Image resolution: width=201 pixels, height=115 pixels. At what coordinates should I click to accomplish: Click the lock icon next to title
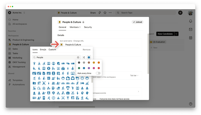point(83,22)
